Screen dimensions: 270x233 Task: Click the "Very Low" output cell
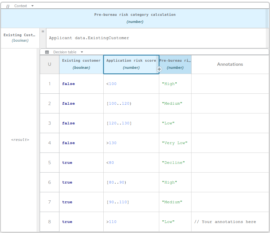click(175, 143)
